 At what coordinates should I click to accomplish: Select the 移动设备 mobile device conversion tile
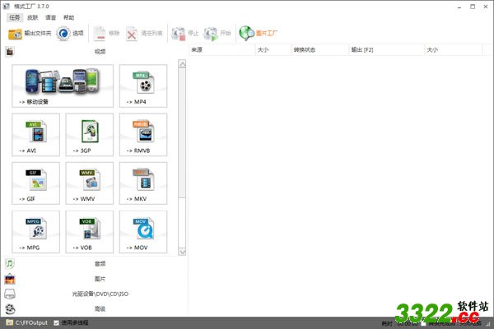point(63,86)
